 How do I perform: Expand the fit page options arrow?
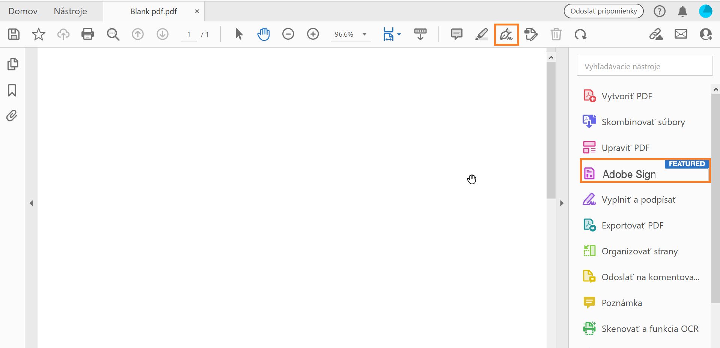pos(399,34)
